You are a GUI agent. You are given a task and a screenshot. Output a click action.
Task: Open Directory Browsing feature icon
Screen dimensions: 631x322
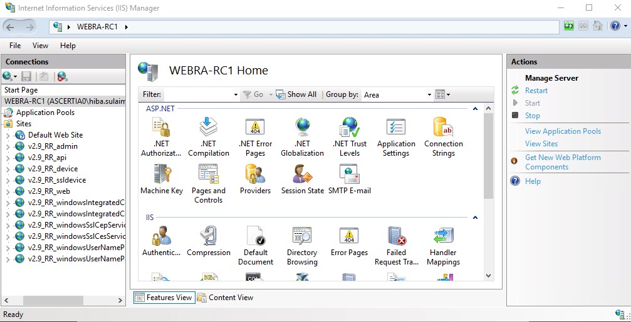coord(302,246)
